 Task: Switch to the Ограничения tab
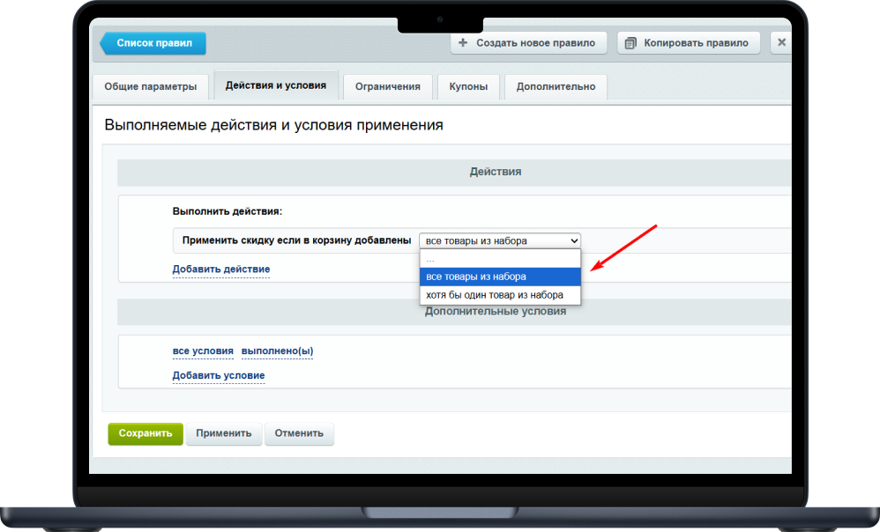[x=388, y=87]
